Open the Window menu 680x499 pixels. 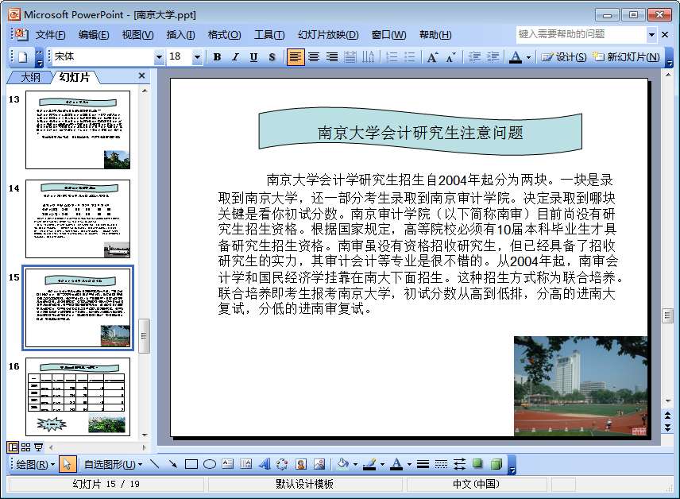point(389,35)
